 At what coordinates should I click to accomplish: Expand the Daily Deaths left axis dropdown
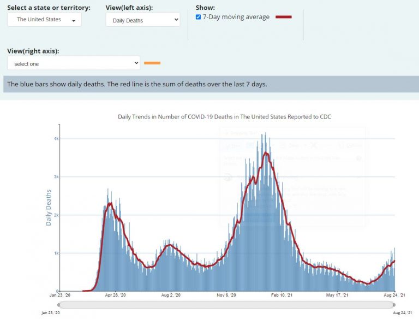tap(142, 20)
